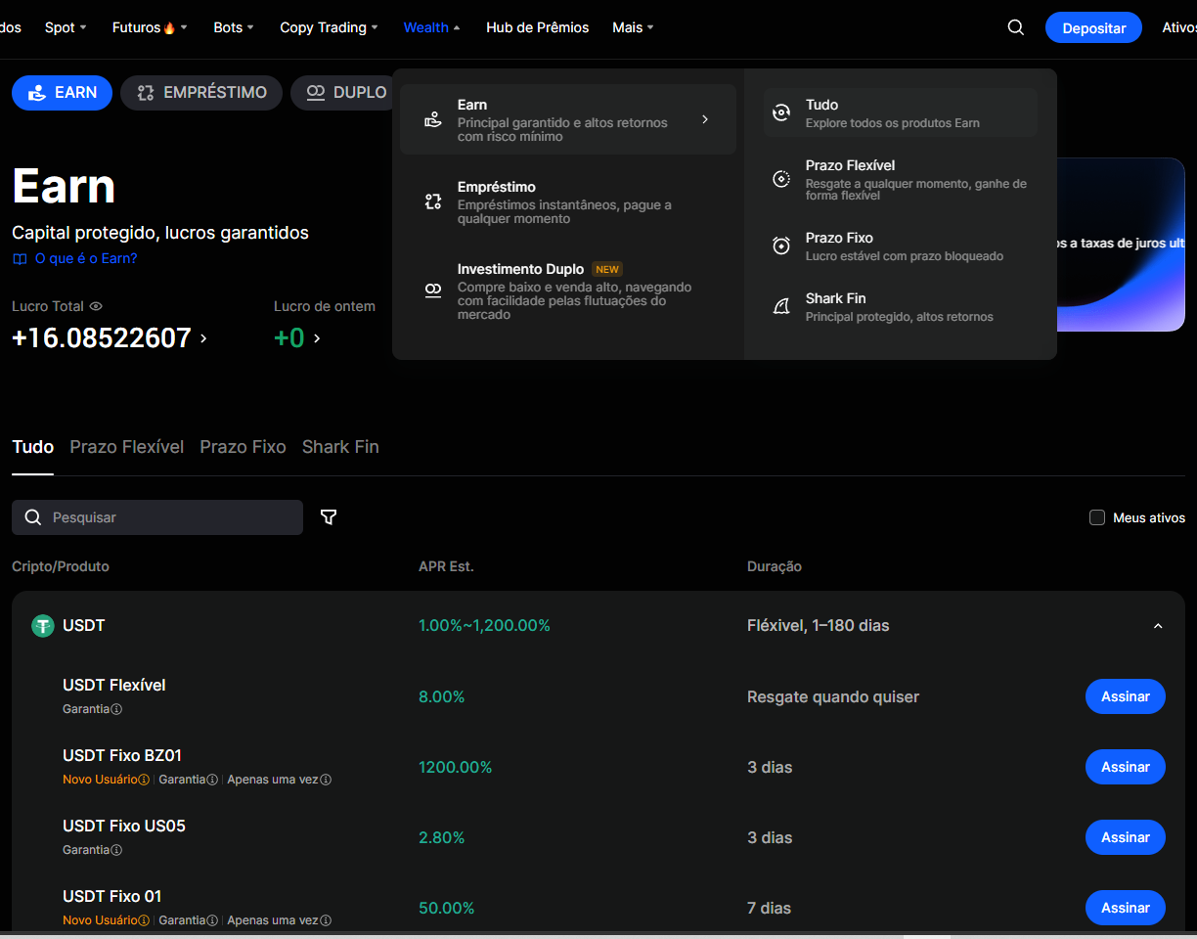The height and width of the screenshot is (939, 1197).
Task: Click the blue Depositar button
Action: tap(1093, 27)
